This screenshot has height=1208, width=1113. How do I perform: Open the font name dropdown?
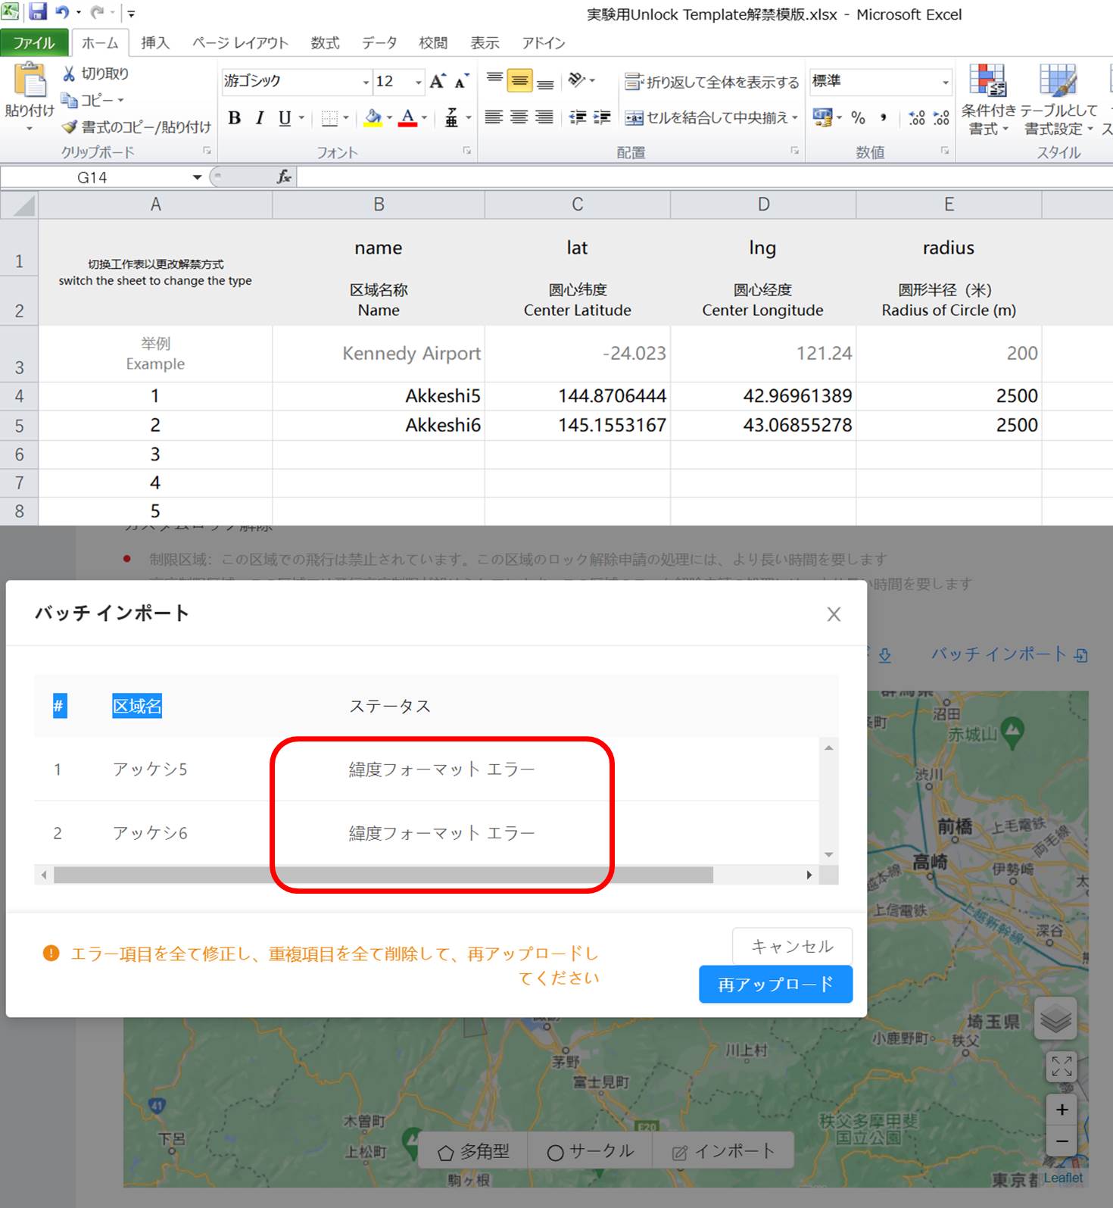366,82
